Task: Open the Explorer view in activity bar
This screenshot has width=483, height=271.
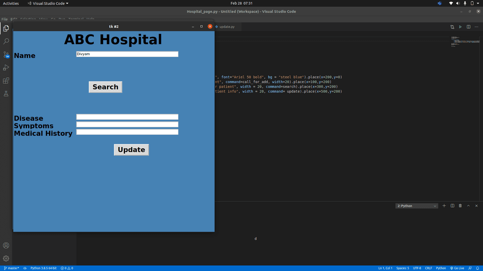Action: (6, 28)
